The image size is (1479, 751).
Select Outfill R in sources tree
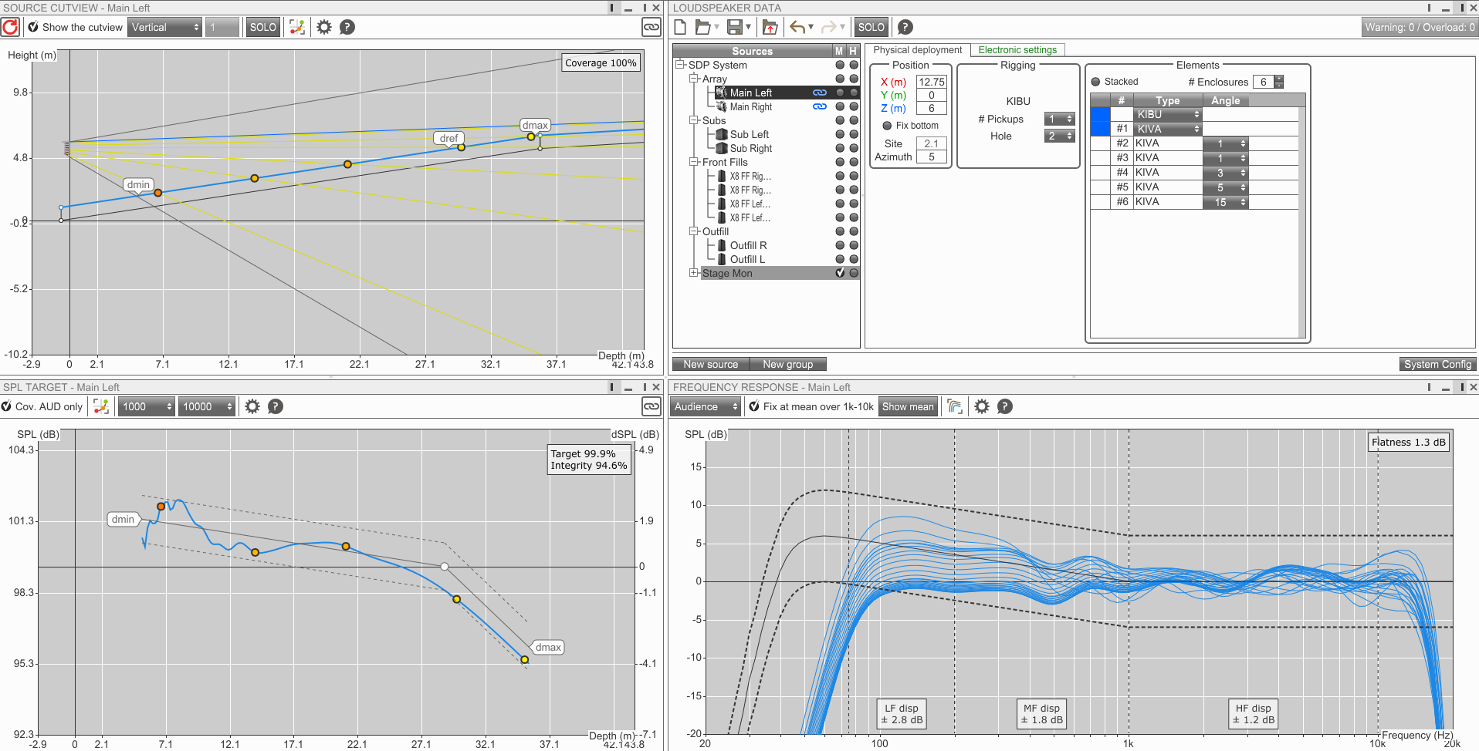748,245
